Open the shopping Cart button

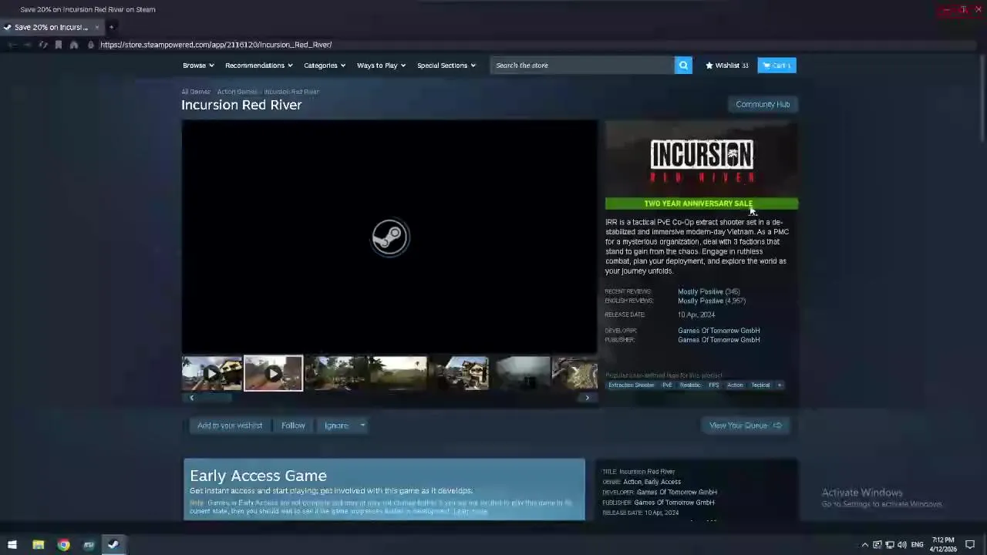[776, 66]
